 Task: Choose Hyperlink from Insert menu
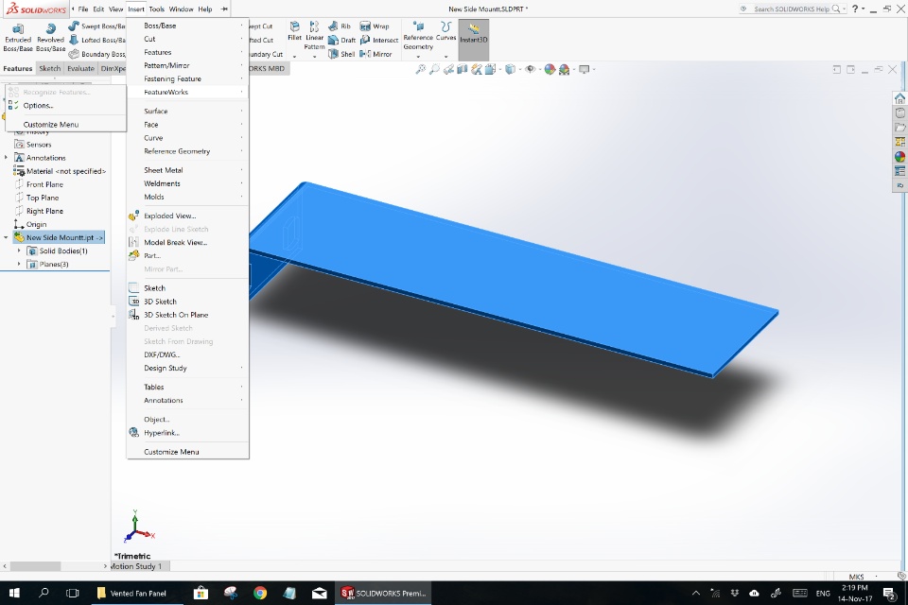coord(187,433)
